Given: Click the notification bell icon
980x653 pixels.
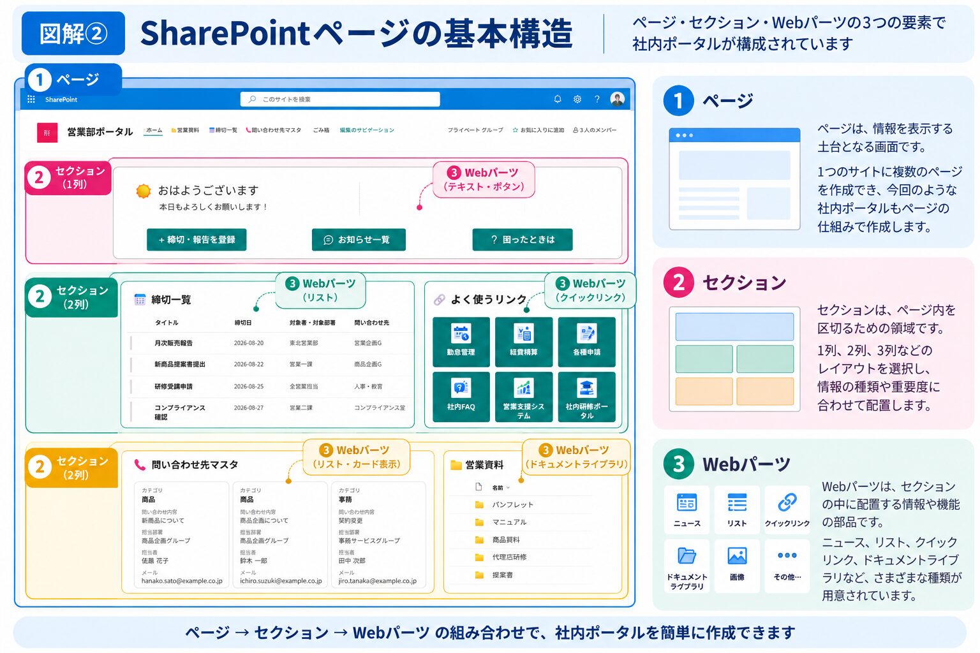Looking at the screenshot, I should (558, 99).
